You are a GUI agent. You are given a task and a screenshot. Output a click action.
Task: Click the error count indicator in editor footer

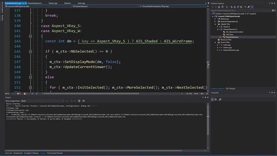[19, 94]
